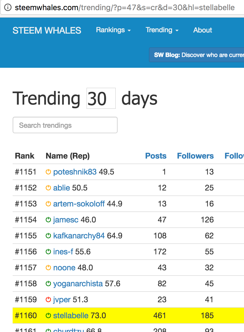Click stellabelle's followers count 185
The image size is (244, 332).
click(207, 316)
